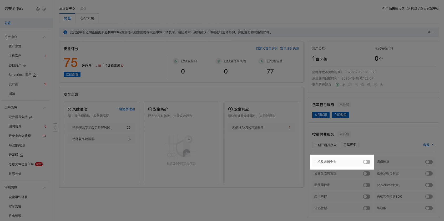Open 未处理AK/SK泄漏事件 row
Image resolution: width=444 pixels, height=221 pixels.
(x=261, y=128)
